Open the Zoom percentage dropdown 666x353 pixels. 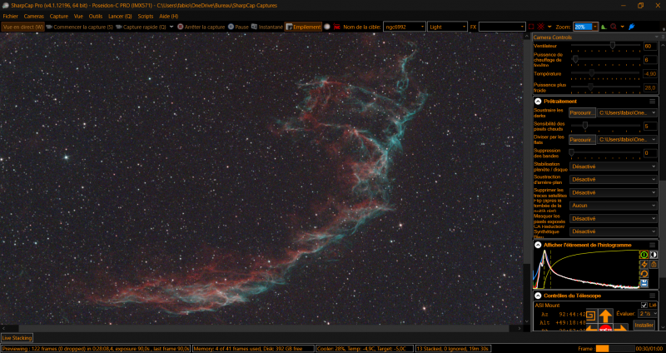coord(595,27)
